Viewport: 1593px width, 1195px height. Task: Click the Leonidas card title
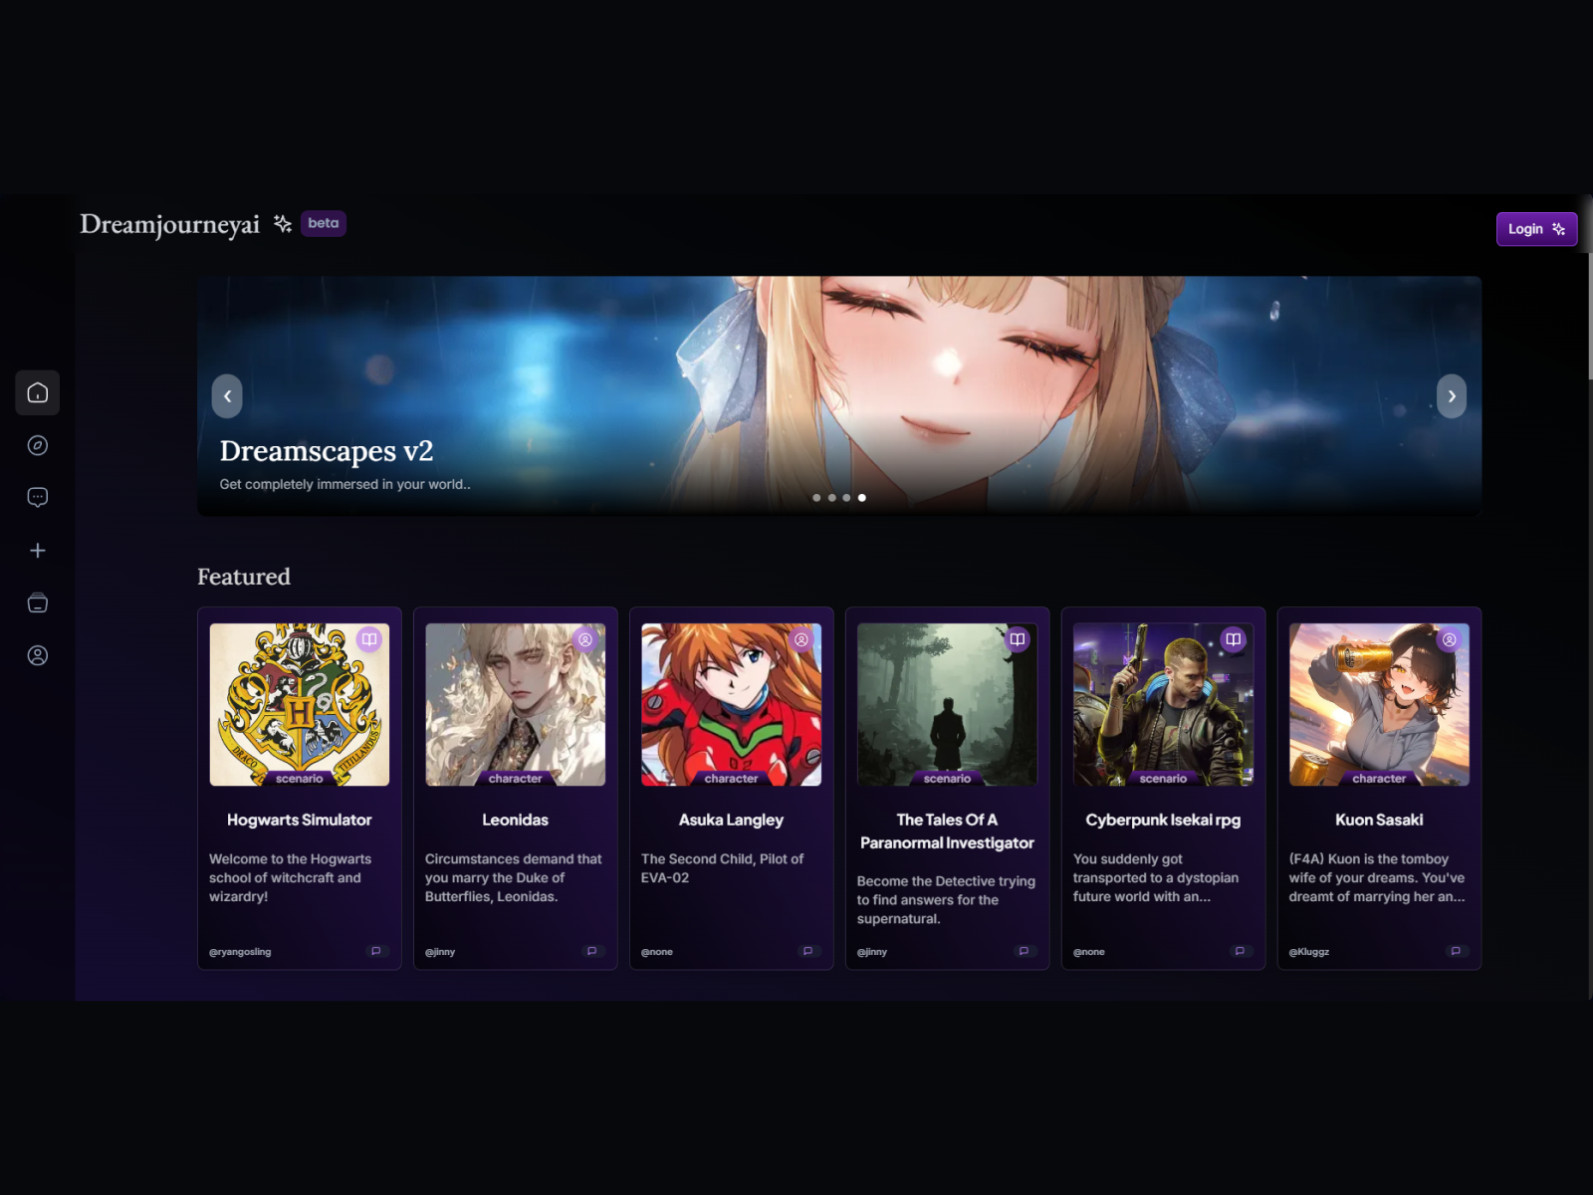516,820
